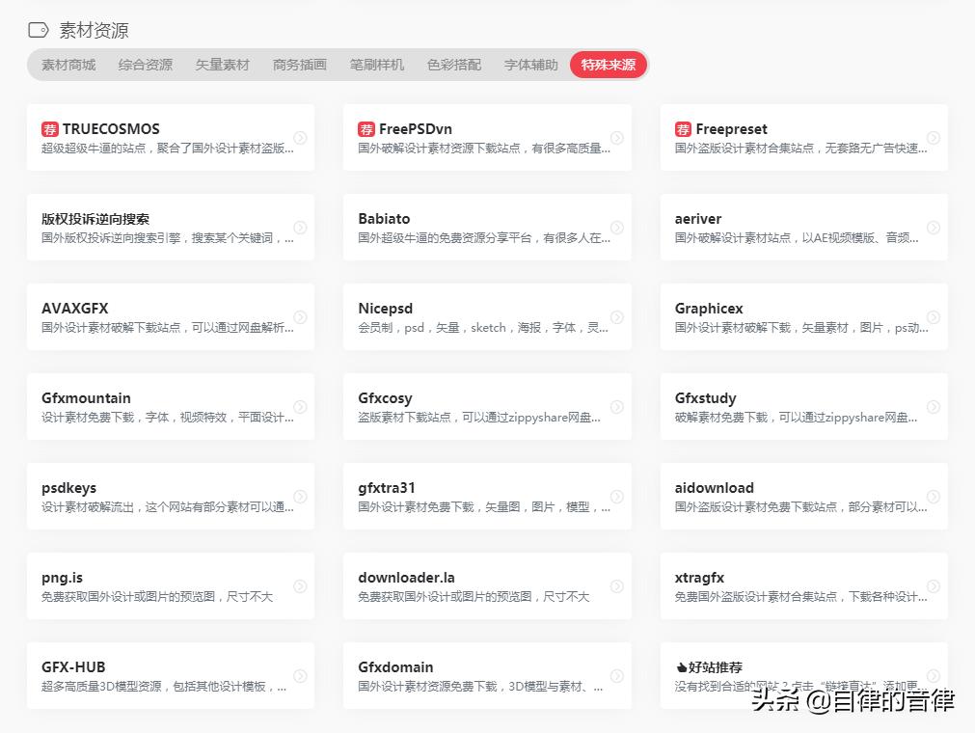
Task: Expand the Gfxcosy card via its chevron
Action: click(x=615, y=406)
